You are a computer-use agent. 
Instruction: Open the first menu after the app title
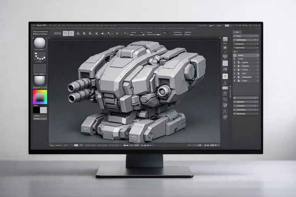click(50, 26)
